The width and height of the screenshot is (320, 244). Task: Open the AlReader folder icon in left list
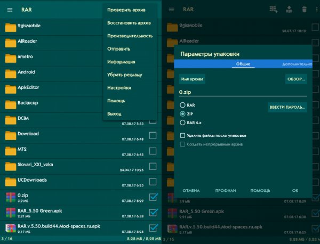tap(11, 43)
